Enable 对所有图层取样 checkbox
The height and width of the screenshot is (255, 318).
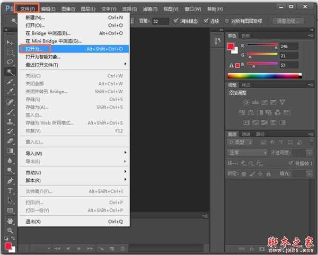point(227,21)
